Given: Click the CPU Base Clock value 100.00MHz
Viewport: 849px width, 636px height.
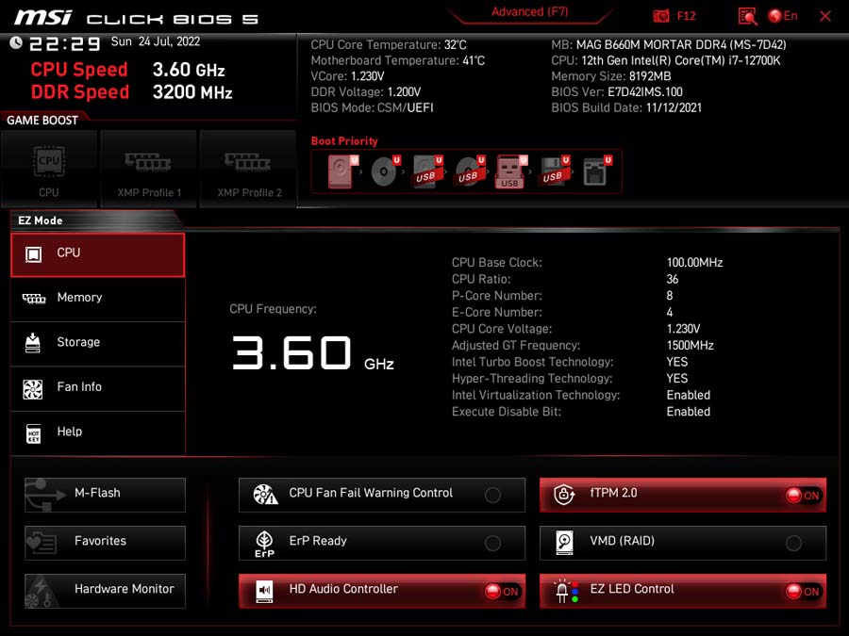Looking at the screenshot, I should pos(694,263).
